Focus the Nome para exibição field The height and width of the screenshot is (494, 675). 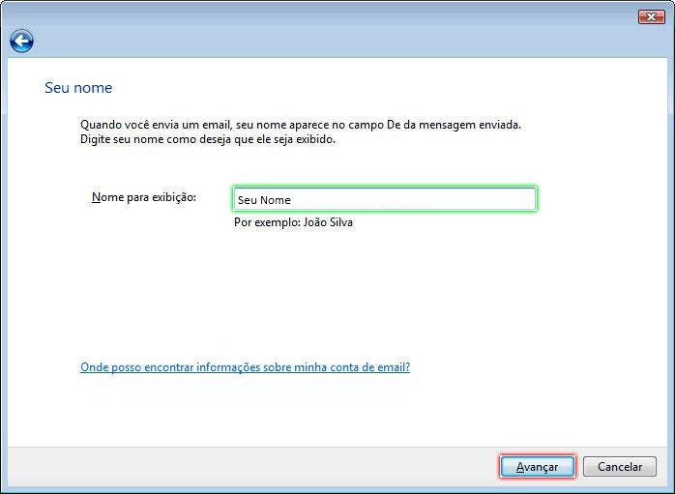pos(385,199)
